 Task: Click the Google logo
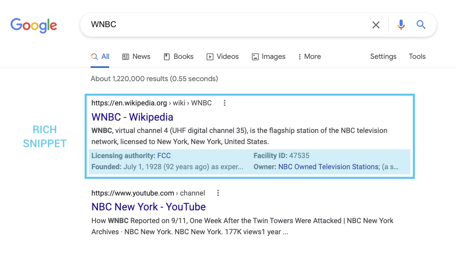click(34, 25)
